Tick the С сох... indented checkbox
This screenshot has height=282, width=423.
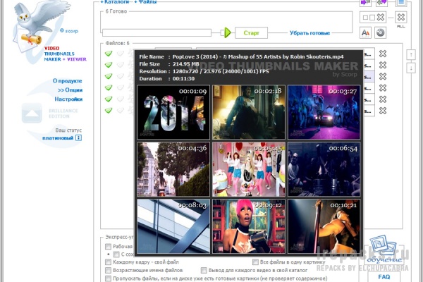116,255
